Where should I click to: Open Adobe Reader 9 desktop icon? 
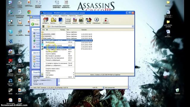pyautogui.click(x=10, y=63)
